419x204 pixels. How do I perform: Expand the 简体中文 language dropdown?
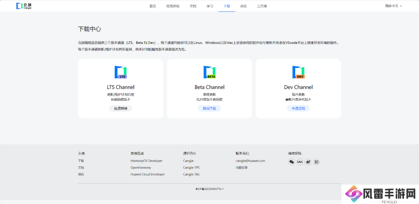[393, 6]
